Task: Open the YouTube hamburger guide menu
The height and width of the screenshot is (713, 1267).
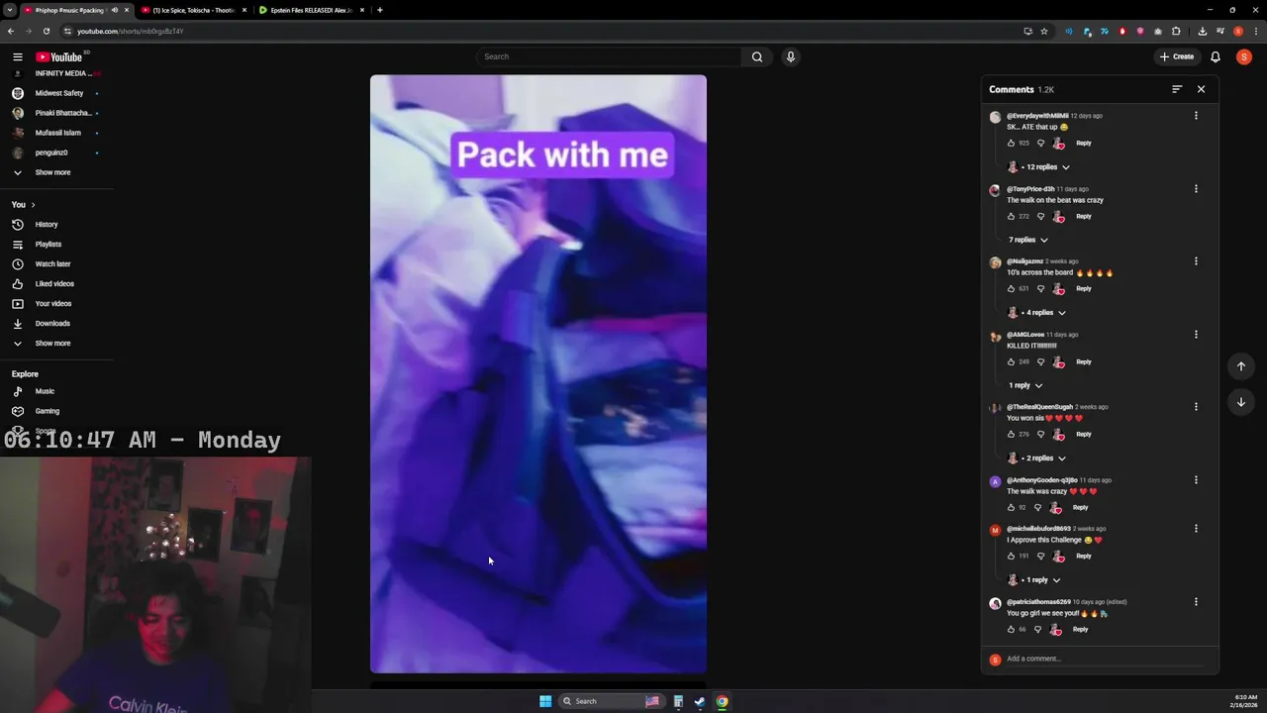Action: click(x=17, y=56)
